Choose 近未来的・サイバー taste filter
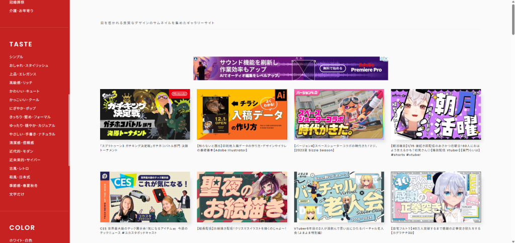 [26, 159]
